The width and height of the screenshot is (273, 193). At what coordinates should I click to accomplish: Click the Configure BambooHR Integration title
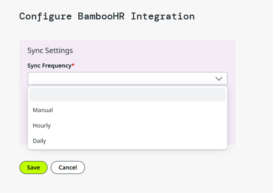point(107,17)
